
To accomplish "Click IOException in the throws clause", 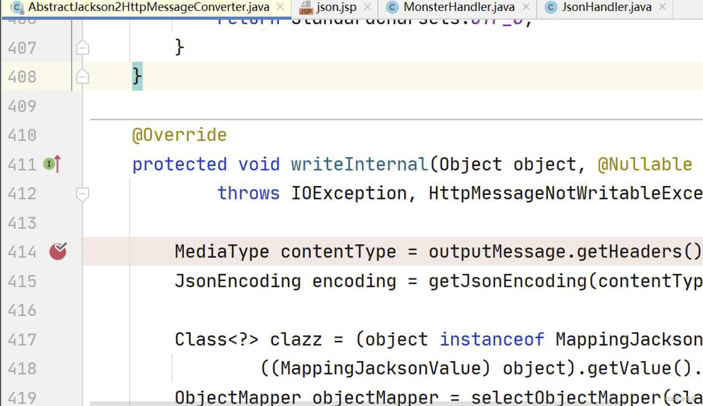I will tap(349, 193).
